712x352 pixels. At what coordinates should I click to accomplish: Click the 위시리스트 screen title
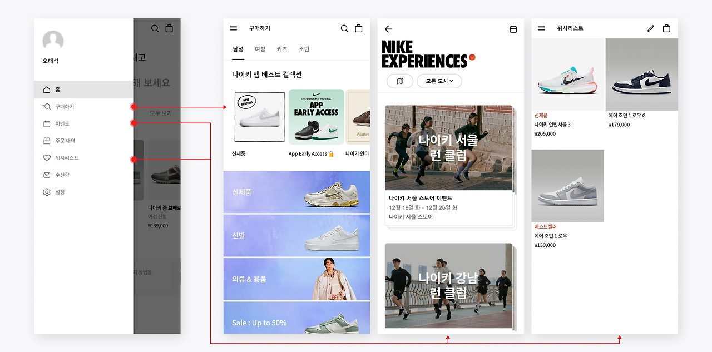click(570, 28)
